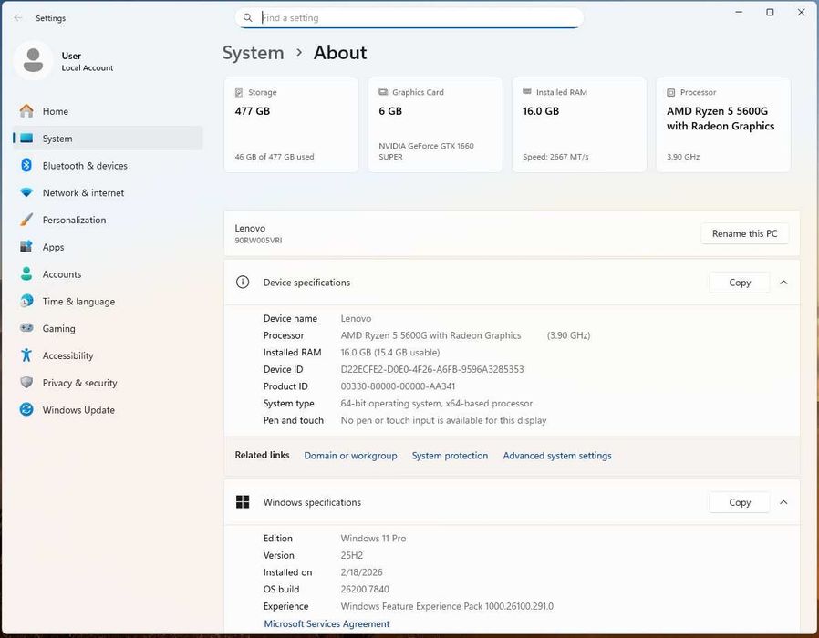819x638 pixels.
Task: Click the System breadcrumb link
Action: click(254, 53)
